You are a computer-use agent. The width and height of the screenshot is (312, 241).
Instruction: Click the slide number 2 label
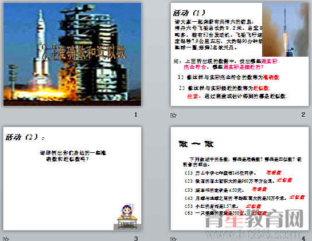pyautogui.click(x=303, y=114)
